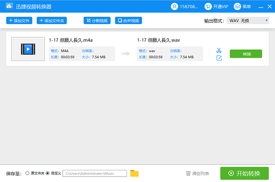
Task: Click the 开始转换 button
Action: (245, 173)
